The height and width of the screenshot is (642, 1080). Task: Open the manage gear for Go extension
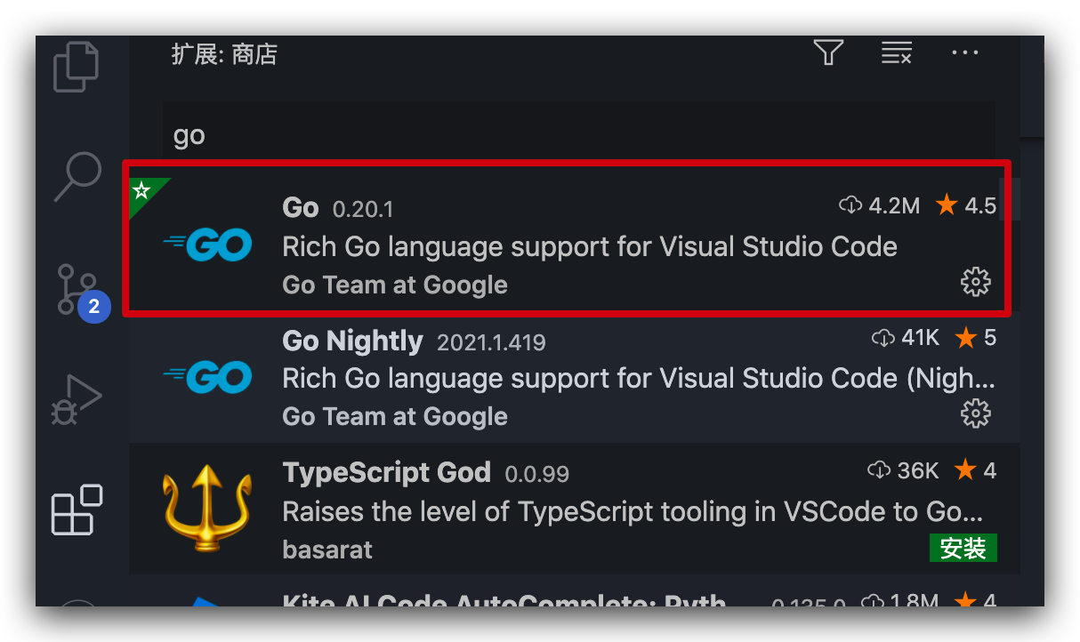pos(976,282)
